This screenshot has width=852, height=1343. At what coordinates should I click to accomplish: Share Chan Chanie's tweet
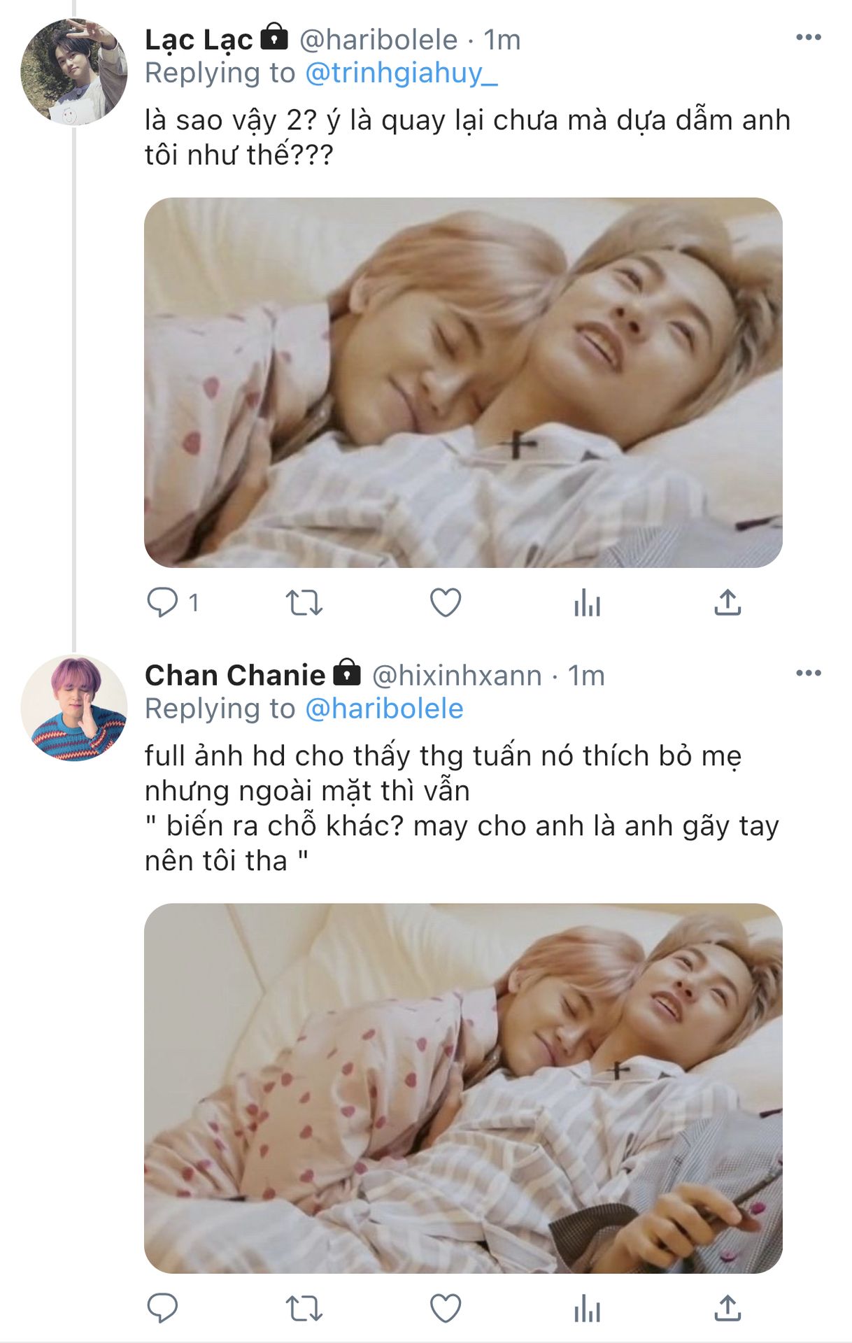pyautogui.click(x=727, y=1308)
